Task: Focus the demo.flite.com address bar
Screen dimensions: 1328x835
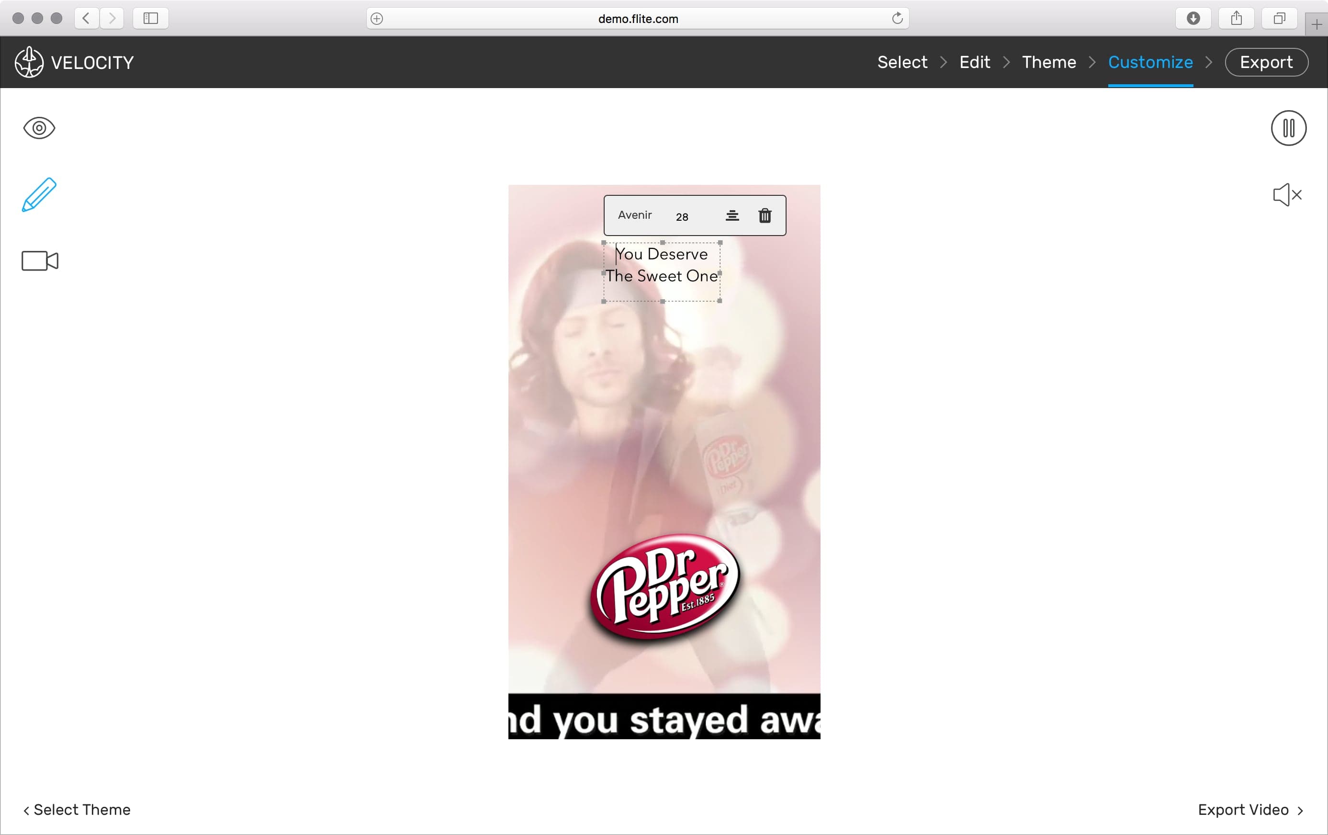Action: pos(638,18)
